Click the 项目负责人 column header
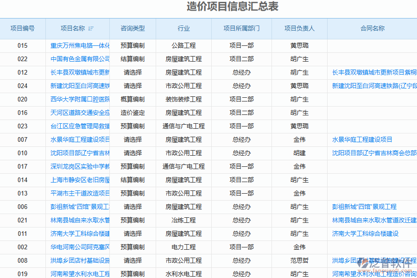This screenshot has height=278, width=417. pyautogui.click(x=299, y=28)
